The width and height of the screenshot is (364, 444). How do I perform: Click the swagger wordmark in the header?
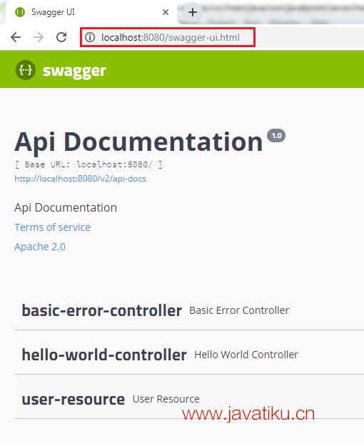pyautogui.click(x=74, y=71)
